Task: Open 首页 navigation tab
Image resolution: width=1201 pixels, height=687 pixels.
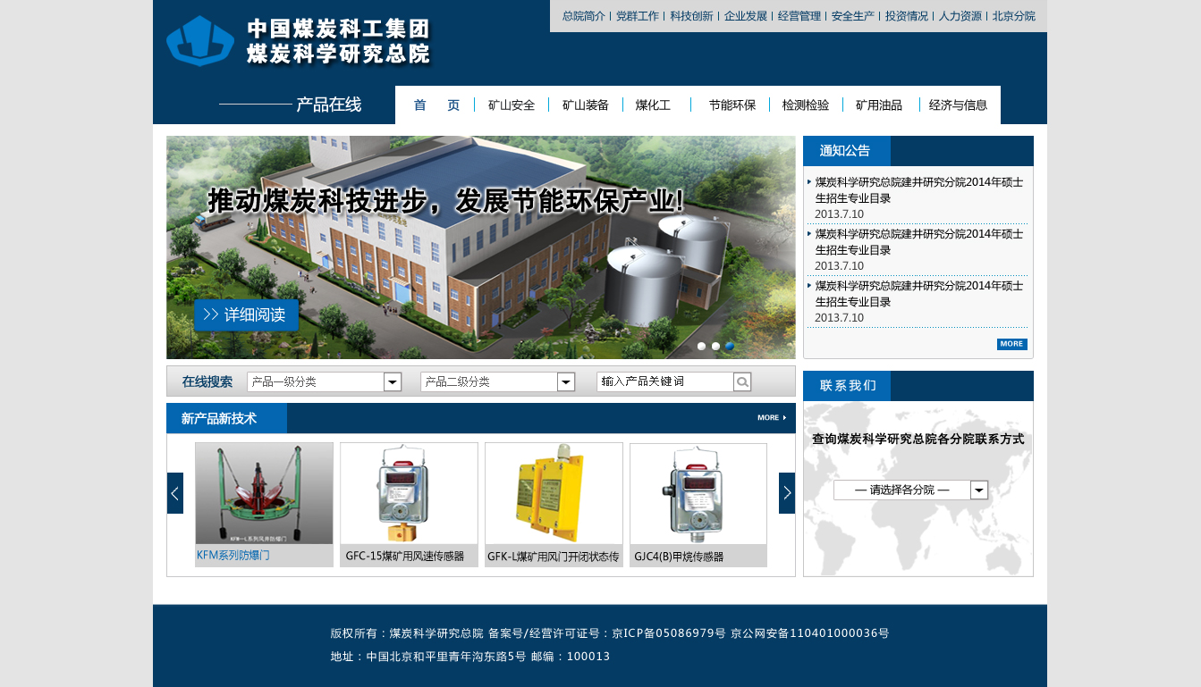Action: pos(436,105)
